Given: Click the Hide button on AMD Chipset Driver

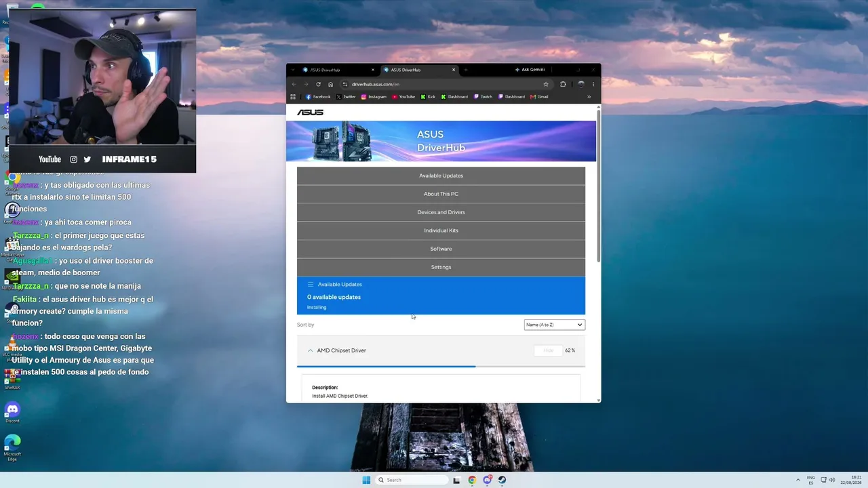Looking at the screenshot, I should (548, 350).
